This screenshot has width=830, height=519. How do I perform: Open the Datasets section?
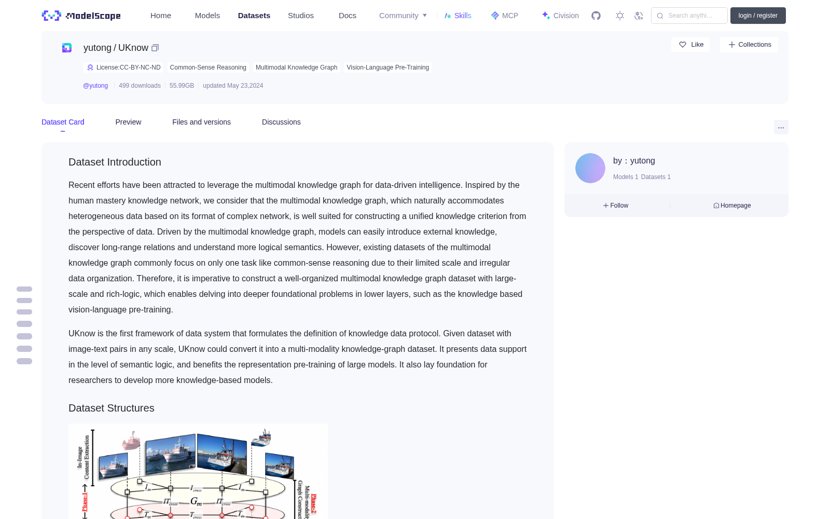[254, 16]
